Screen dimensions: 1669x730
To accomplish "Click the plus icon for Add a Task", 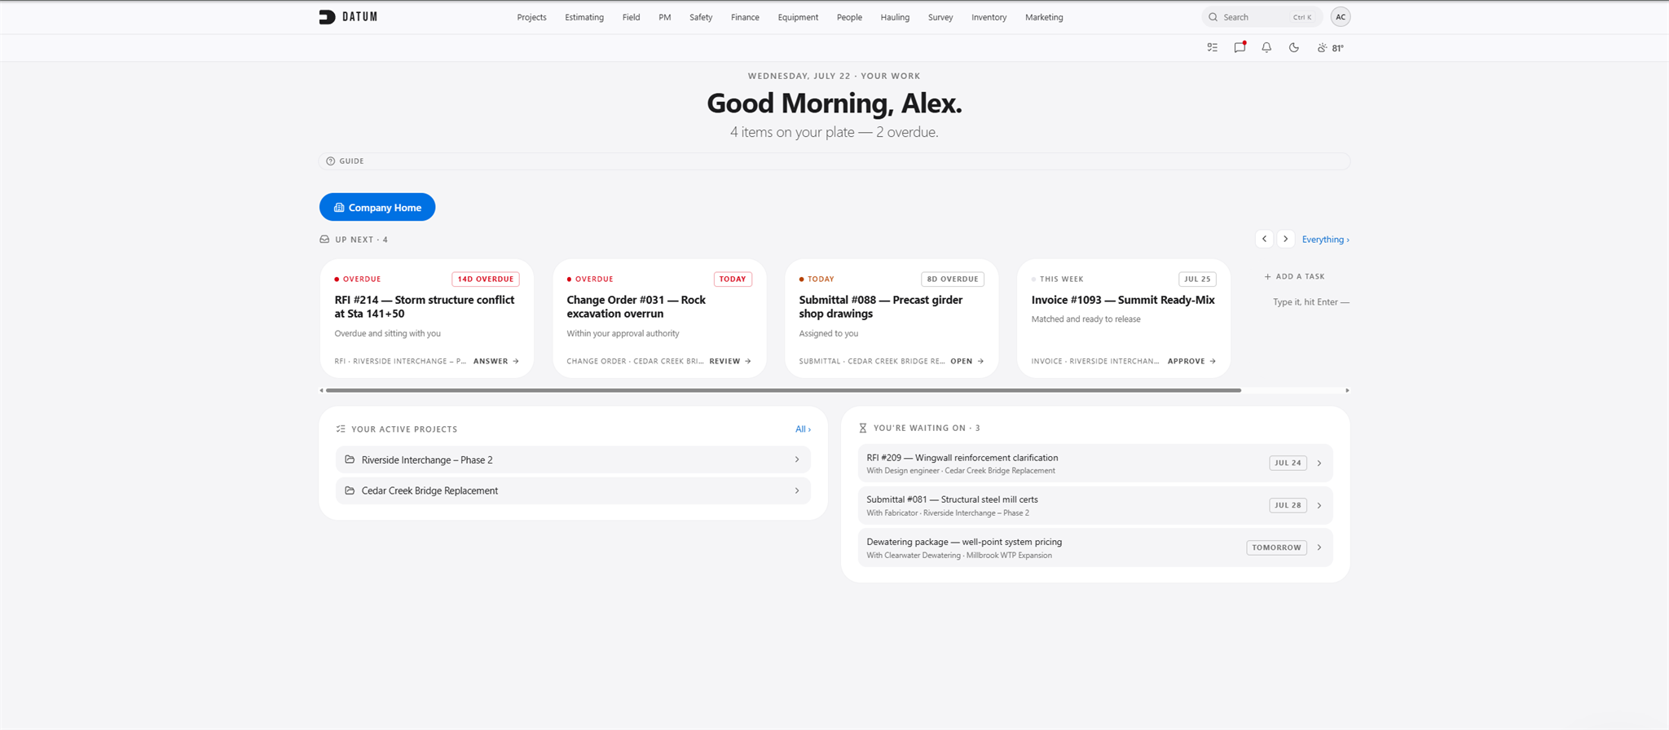I will coord(1267,277).
